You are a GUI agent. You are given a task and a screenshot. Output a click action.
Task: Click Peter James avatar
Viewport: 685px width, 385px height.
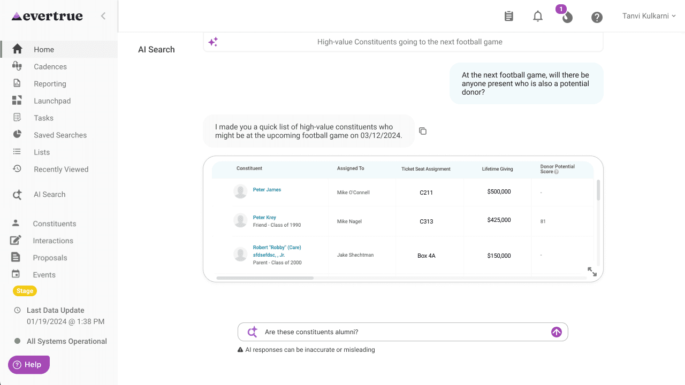pyautogui.click(x=240, y=191)
